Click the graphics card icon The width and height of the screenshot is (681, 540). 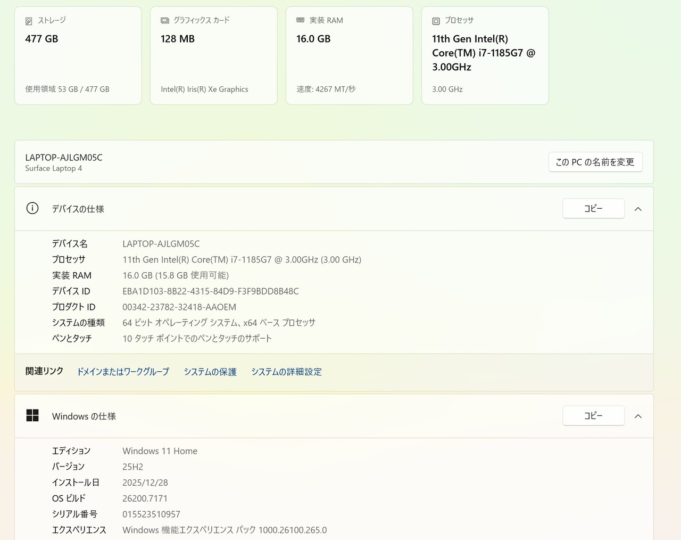tap(165, 20)
